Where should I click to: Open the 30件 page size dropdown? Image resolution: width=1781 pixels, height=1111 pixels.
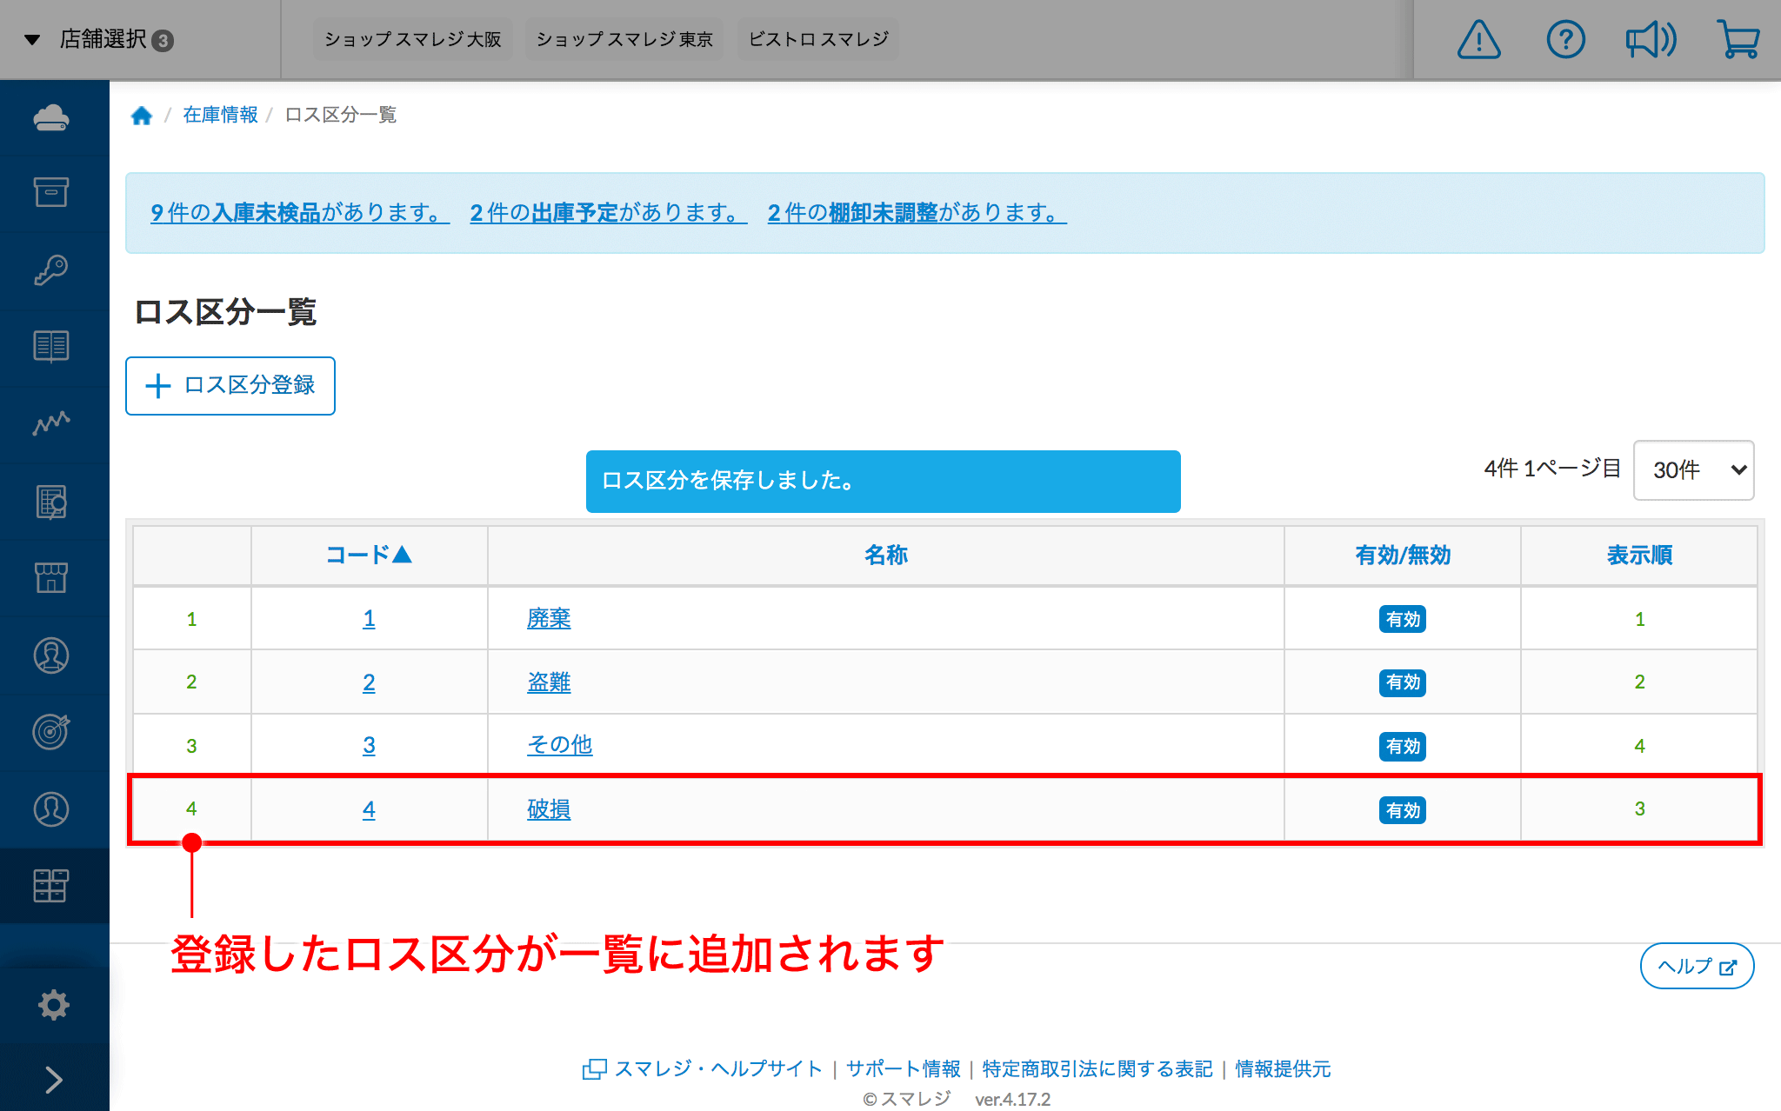pos(1693,470)
